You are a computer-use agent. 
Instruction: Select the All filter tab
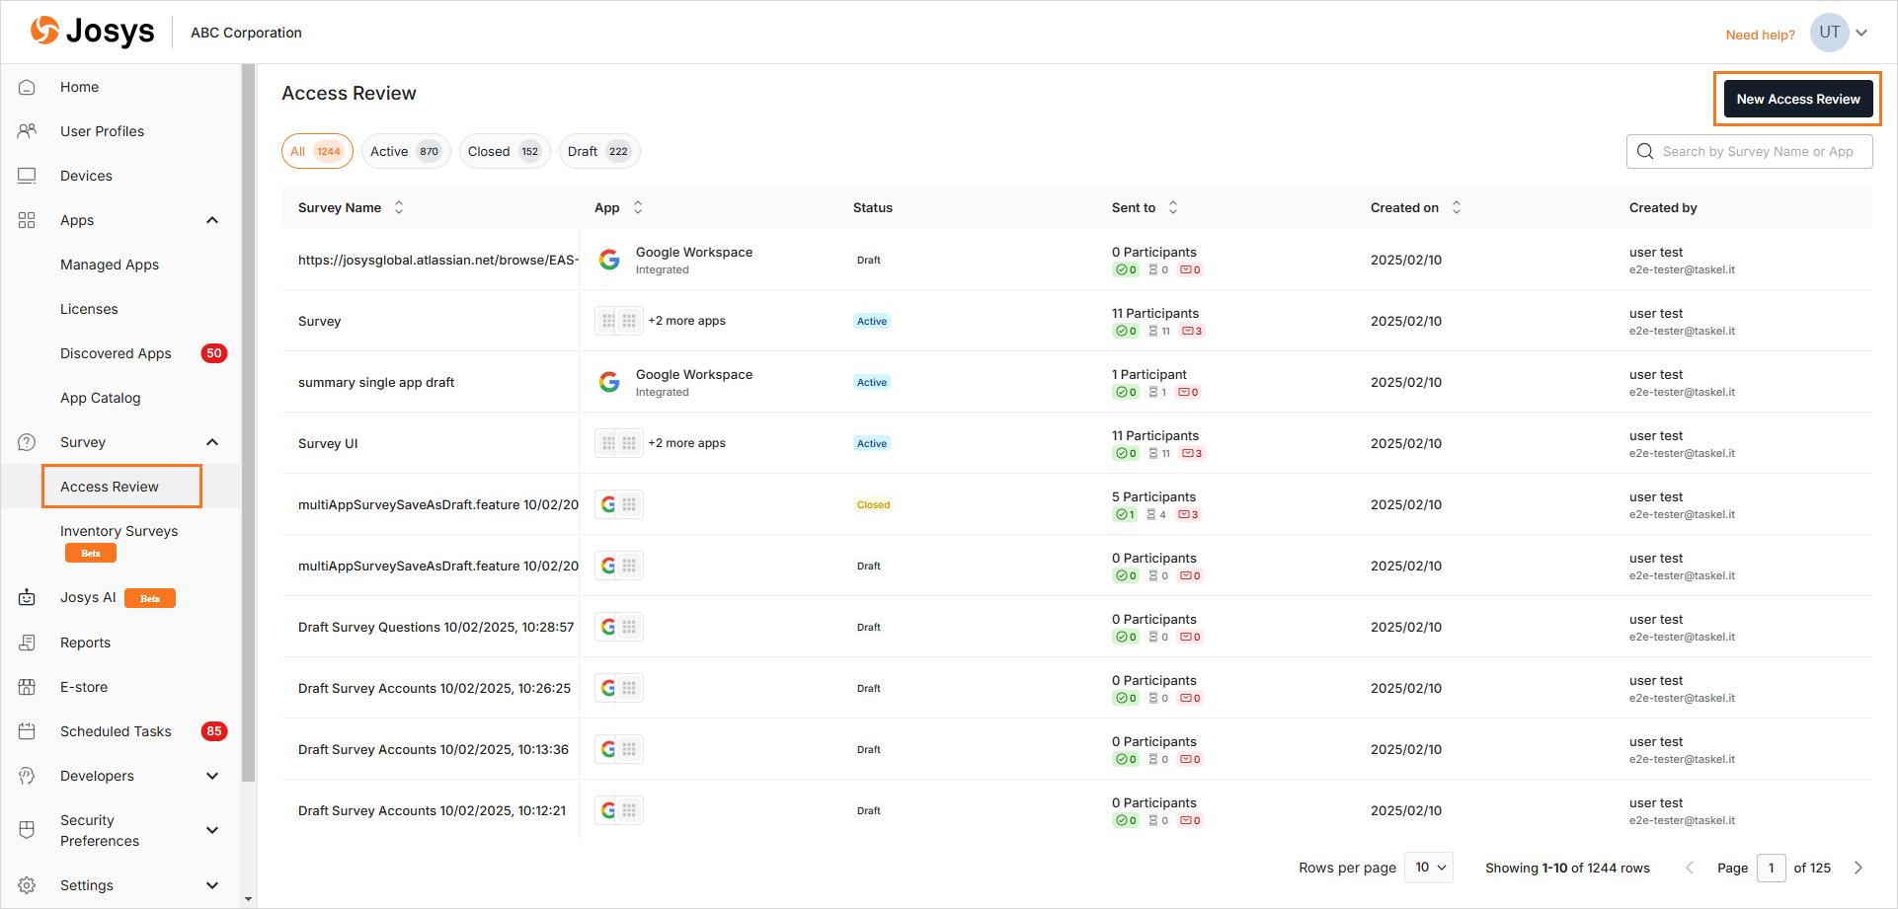[x=317, y=151]
